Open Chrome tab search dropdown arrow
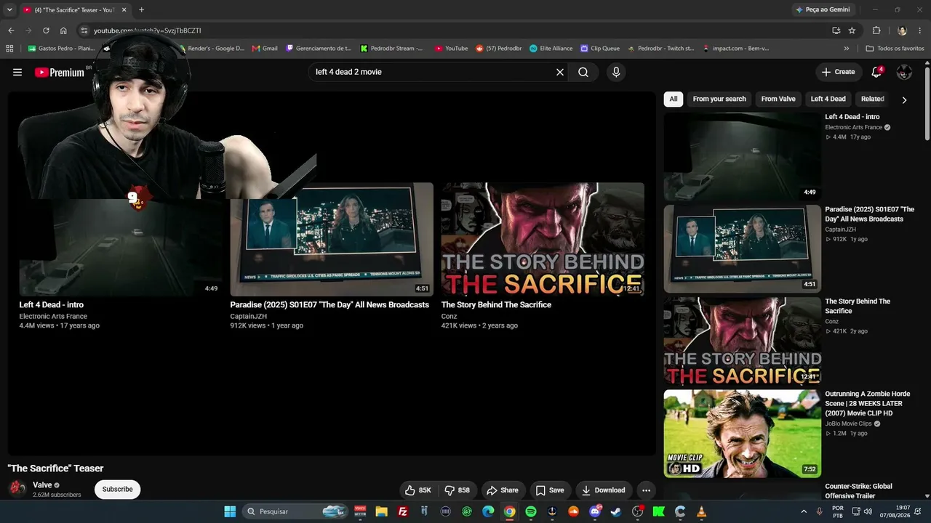The image size is (931, 523). pyautogui.click(x=9, y=9)
